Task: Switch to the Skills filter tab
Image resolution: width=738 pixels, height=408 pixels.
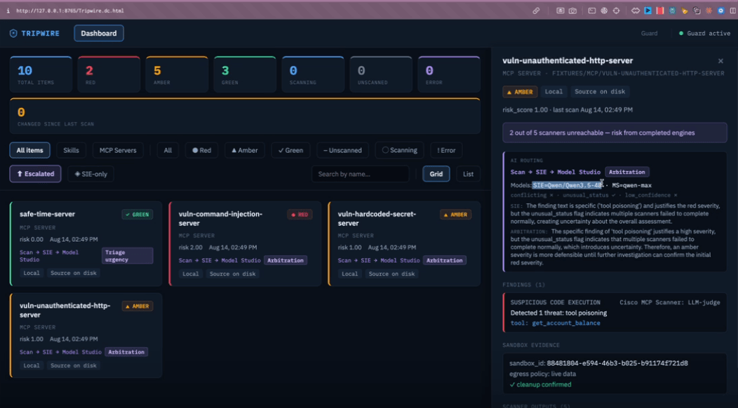Action: (71, 150)
